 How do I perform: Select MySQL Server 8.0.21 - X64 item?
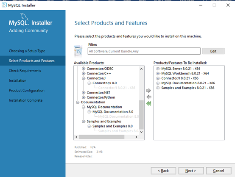[181, 69]
